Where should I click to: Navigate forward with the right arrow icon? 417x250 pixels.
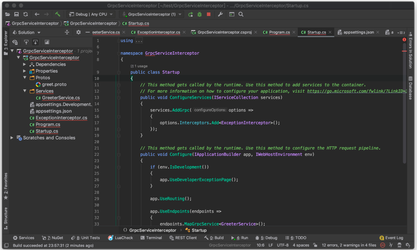coord(46,14)
